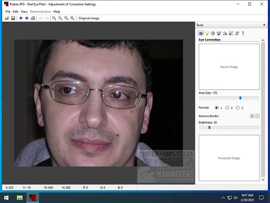Select the Text tool icon

pos(243,33)
